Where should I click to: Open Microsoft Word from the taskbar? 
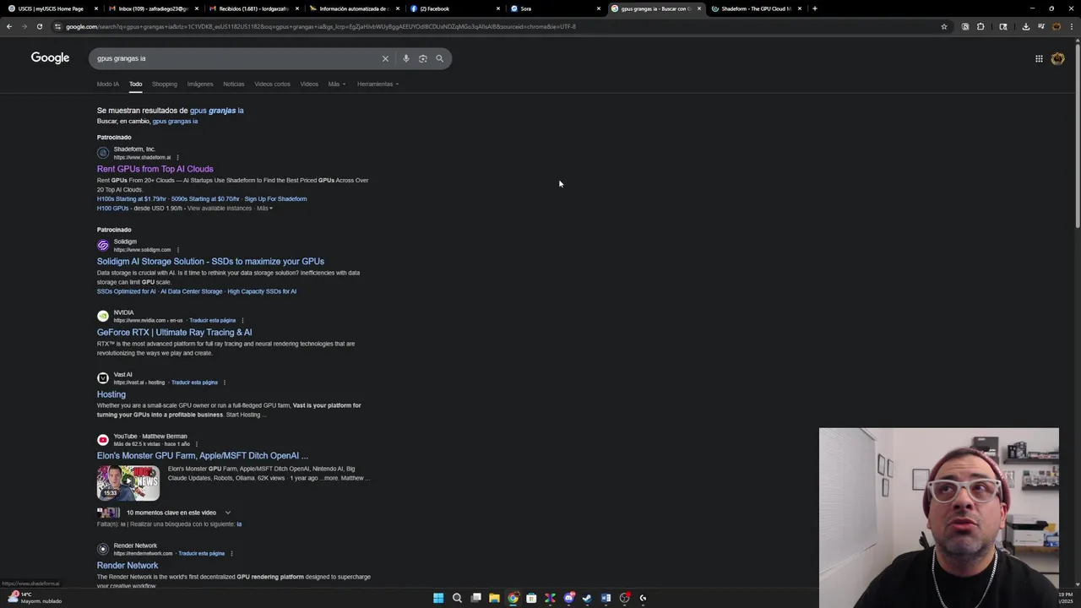click(x=606, y=598)
